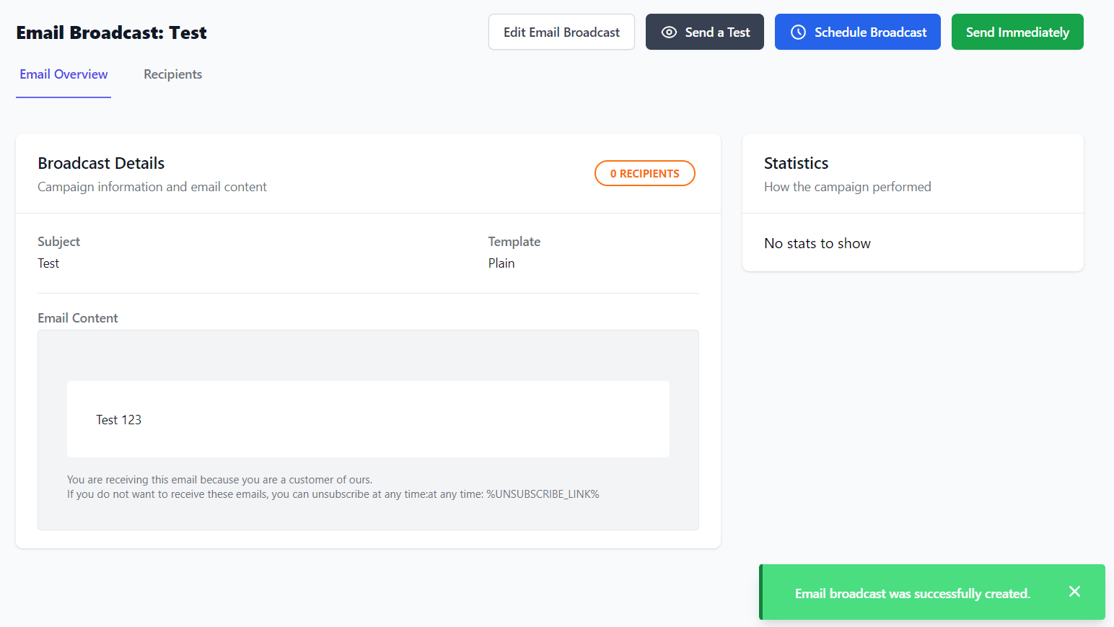Click the Email Content label
The image size is (1114, 627).
(x=78, y=318)
